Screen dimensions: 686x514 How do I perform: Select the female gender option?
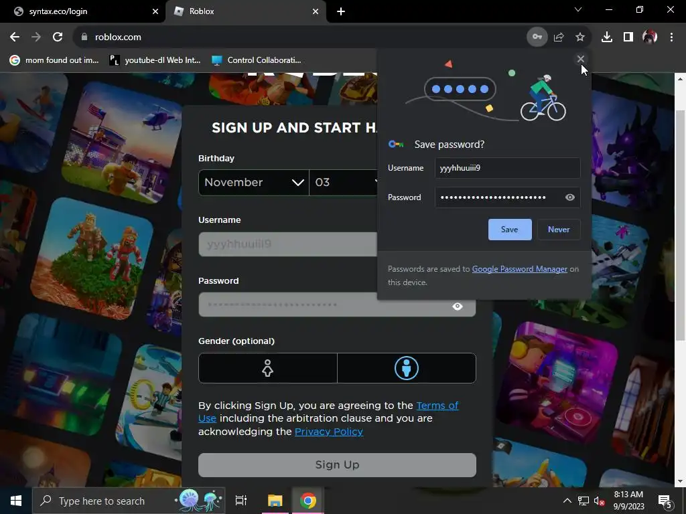tap(268, 368)
